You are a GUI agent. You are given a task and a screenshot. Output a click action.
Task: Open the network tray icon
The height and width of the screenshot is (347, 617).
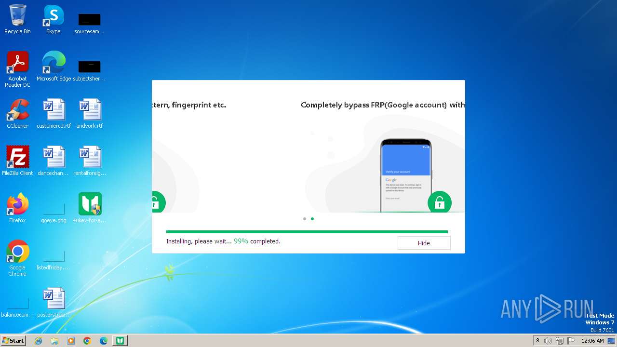(x=559, y=341)
